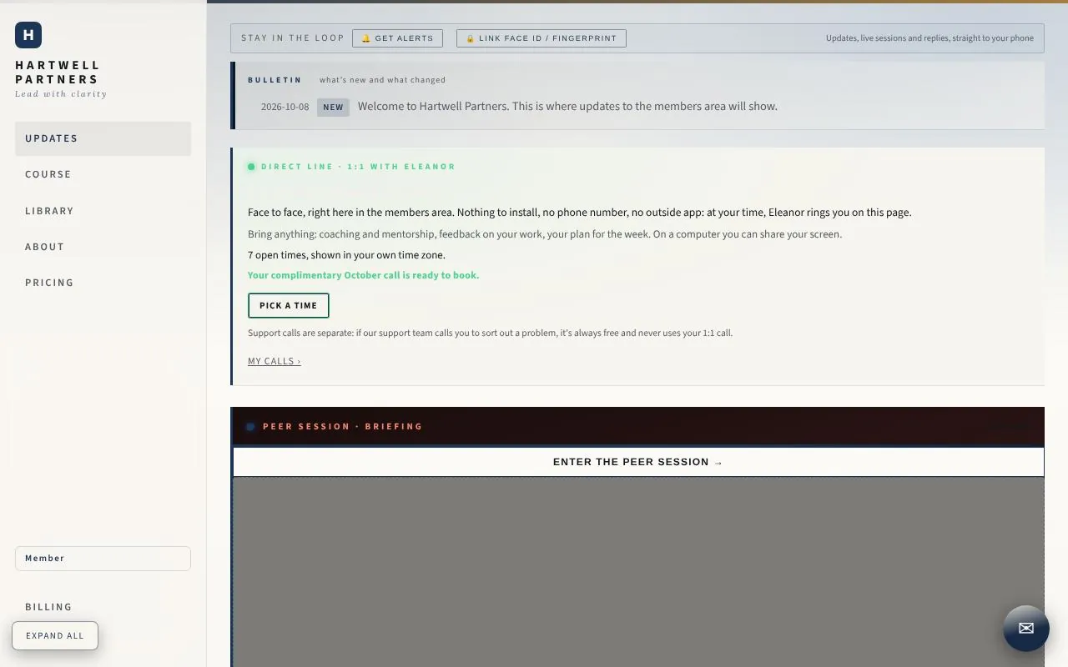This screenshot has height=667, width=1068.
Task: Click the gray peer session video area
Action: (x=638, y=572)
